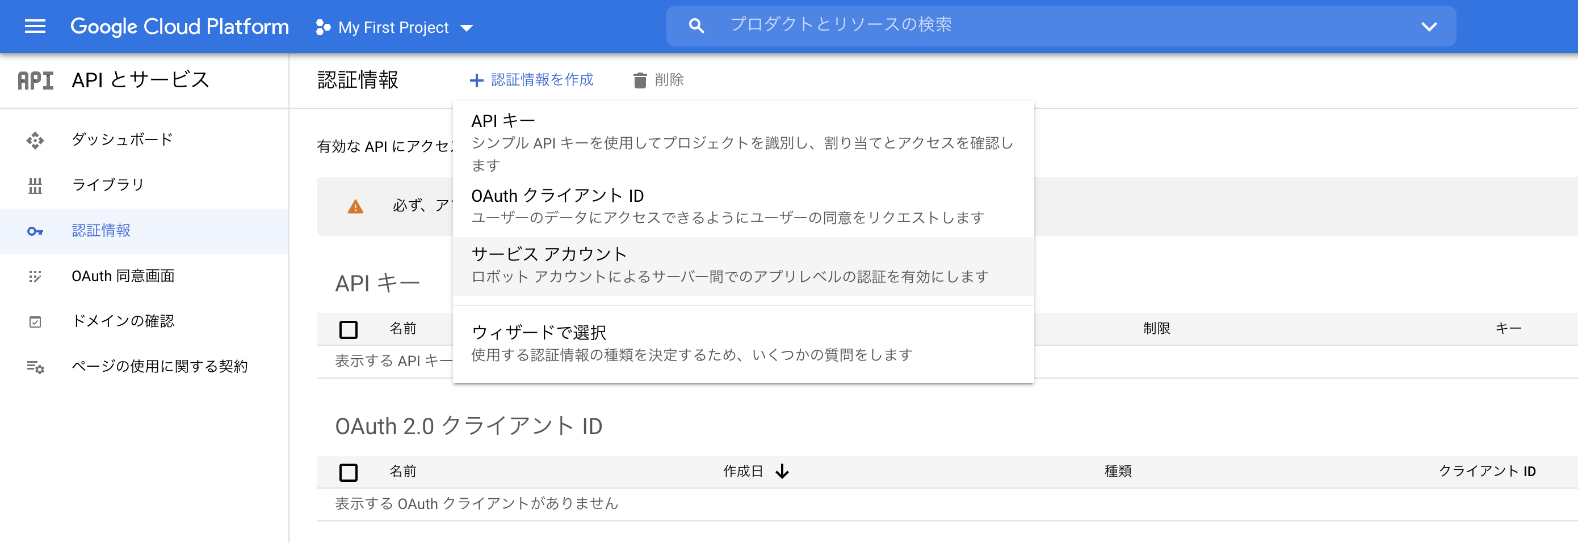
Task: Open the ライブラリ sidebar section
Action: click(x=109, y=185)
